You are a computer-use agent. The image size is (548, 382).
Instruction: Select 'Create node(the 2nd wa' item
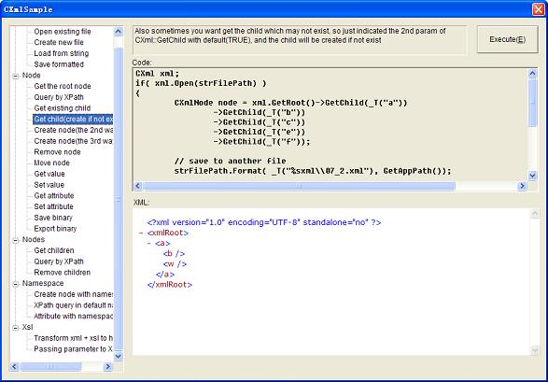(x=73, y=130)
